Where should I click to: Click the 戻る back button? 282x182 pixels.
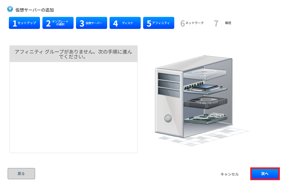tap(21, 173)
